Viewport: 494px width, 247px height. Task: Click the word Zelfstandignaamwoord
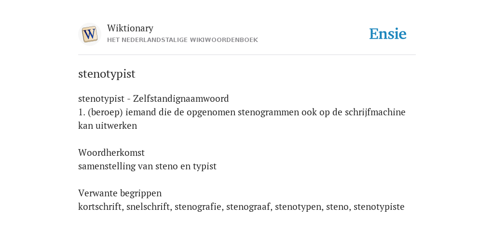tap(181, 98)
